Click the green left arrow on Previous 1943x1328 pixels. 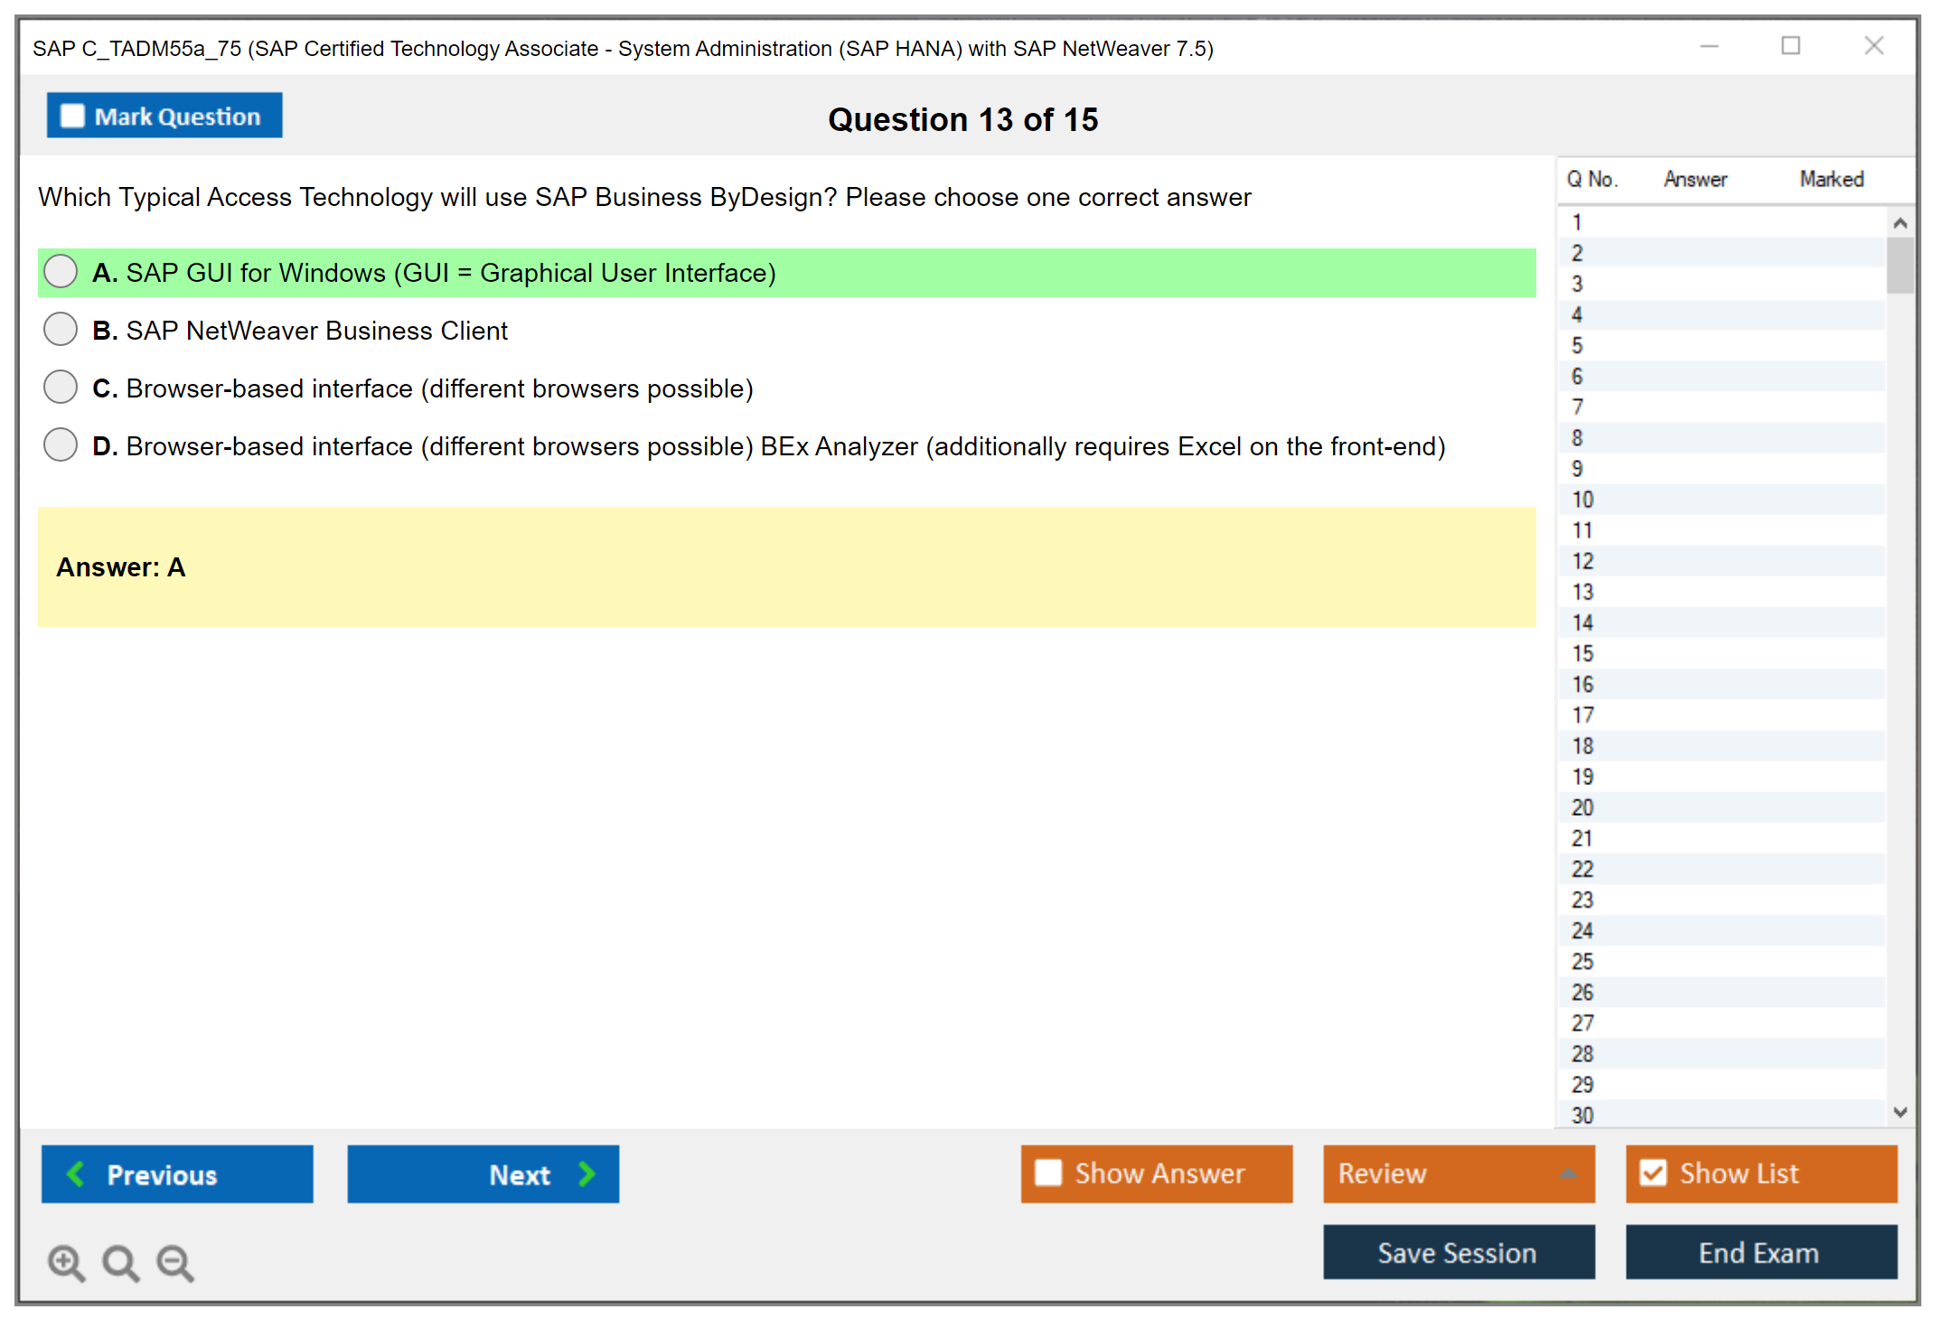(76, 1174)
